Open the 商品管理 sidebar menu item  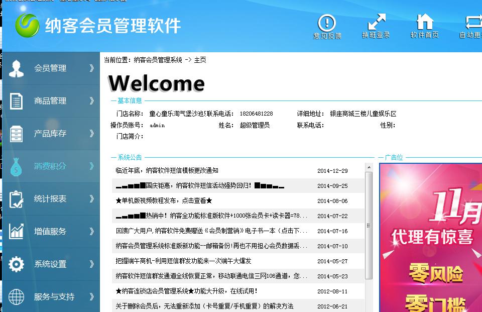(x=50, y=101)
